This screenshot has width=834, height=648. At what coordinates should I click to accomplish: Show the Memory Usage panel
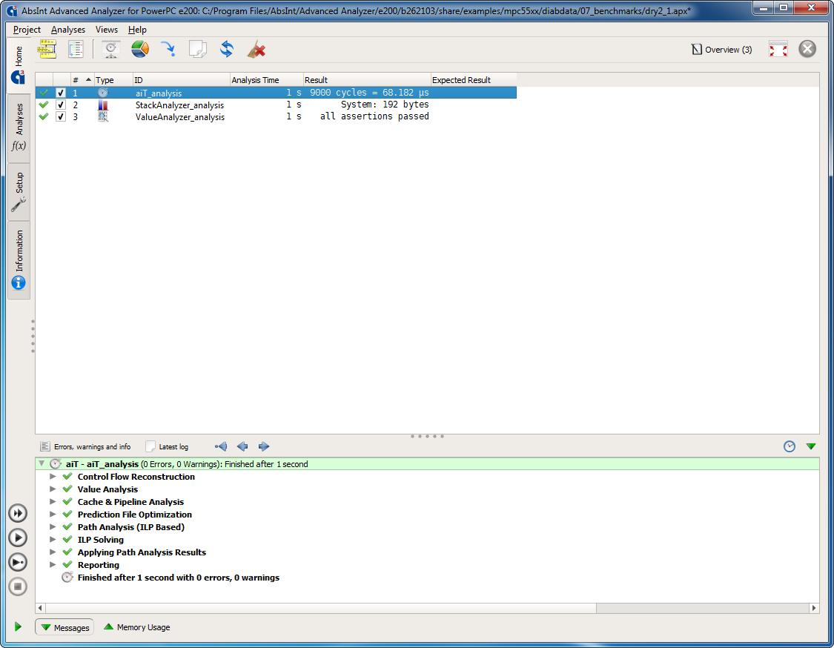point(136,627)
